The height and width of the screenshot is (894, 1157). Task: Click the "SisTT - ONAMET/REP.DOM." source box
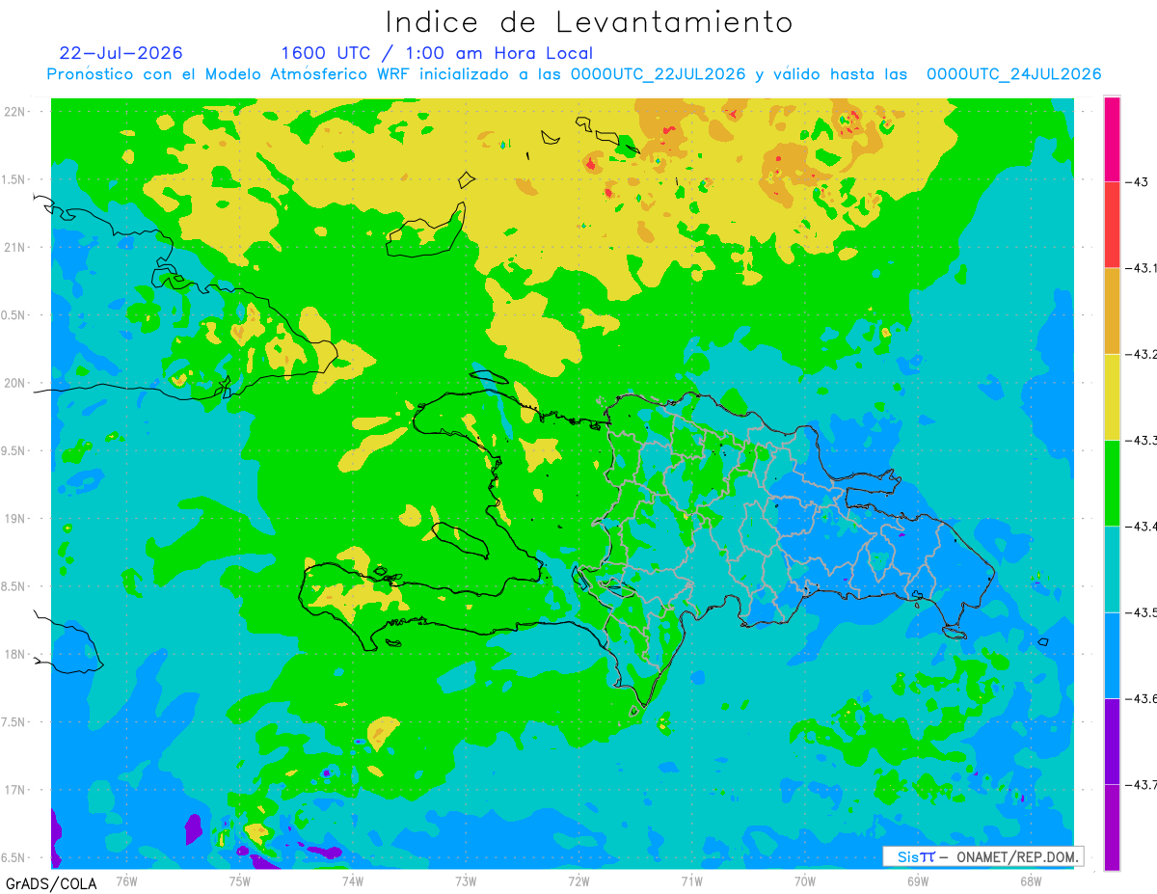coord(982,856)
